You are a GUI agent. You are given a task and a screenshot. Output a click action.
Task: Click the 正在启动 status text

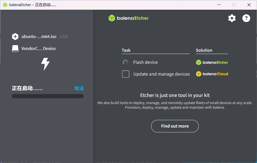click(x=27, y=88)
